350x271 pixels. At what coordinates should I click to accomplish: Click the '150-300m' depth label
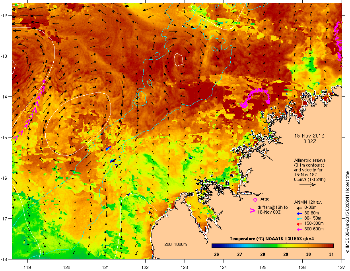tap(314, 223)
